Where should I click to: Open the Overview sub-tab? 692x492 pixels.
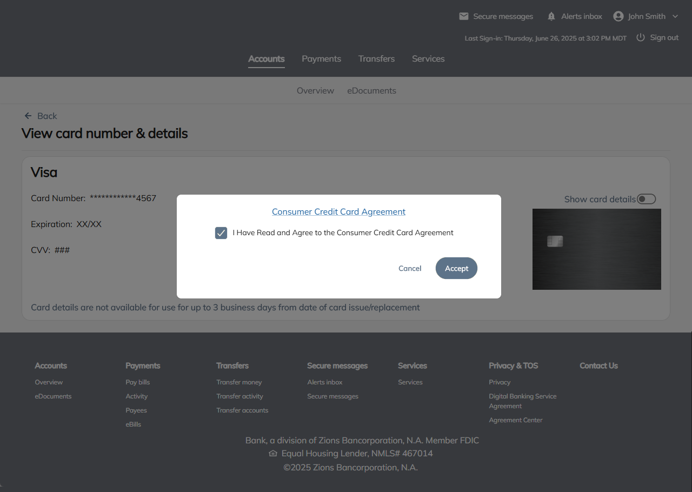tap(315, 91)
